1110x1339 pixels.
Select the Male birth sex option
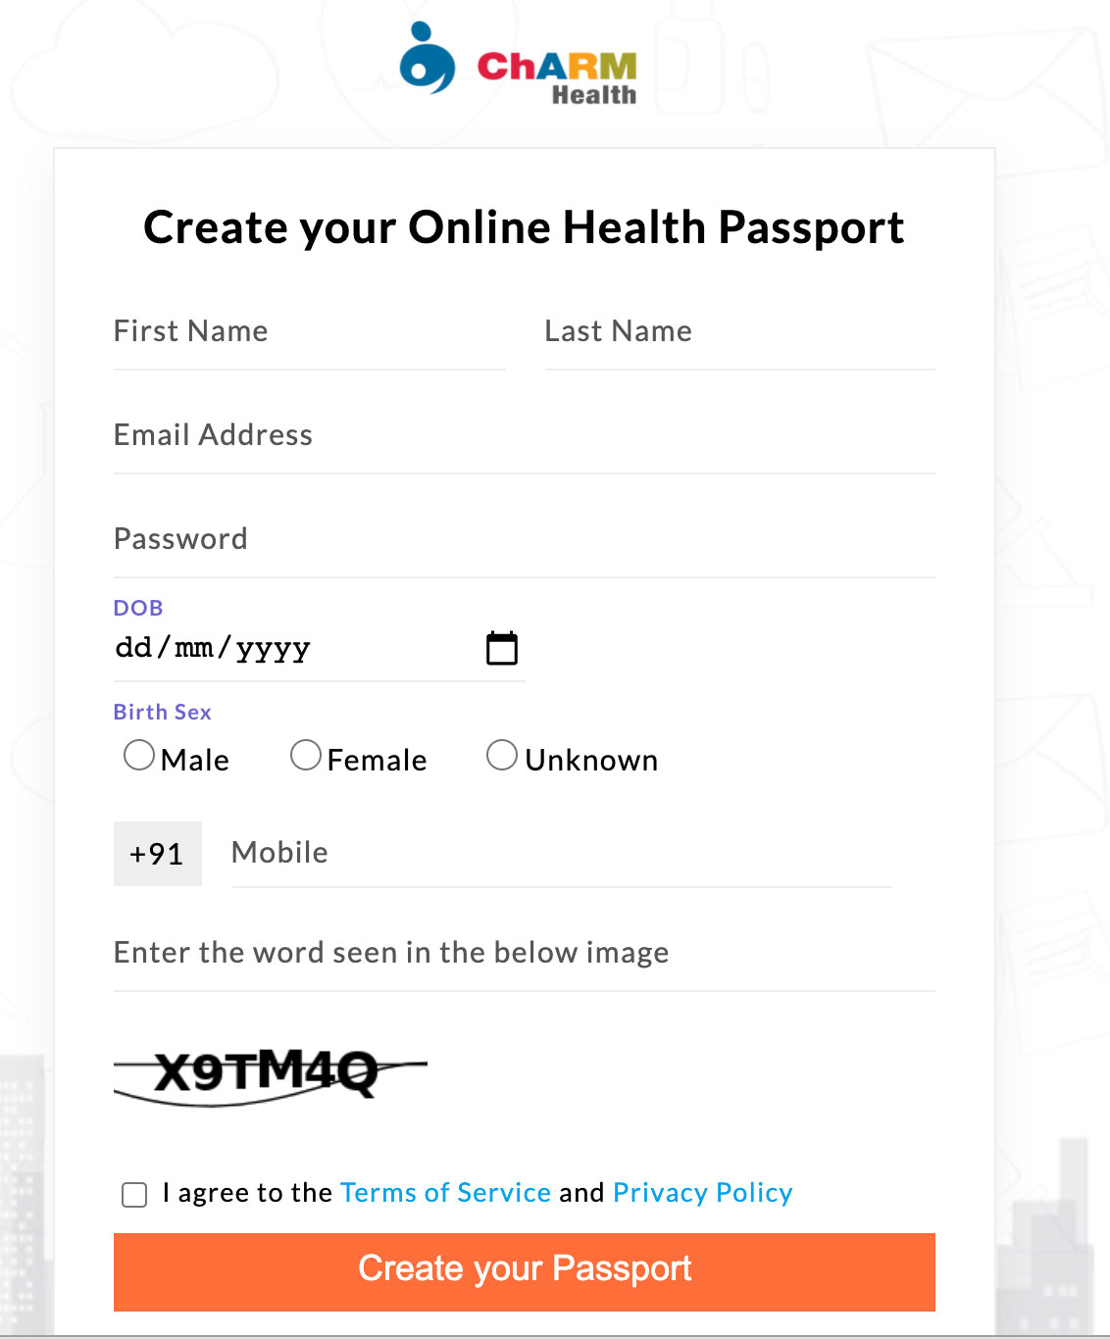139,755
